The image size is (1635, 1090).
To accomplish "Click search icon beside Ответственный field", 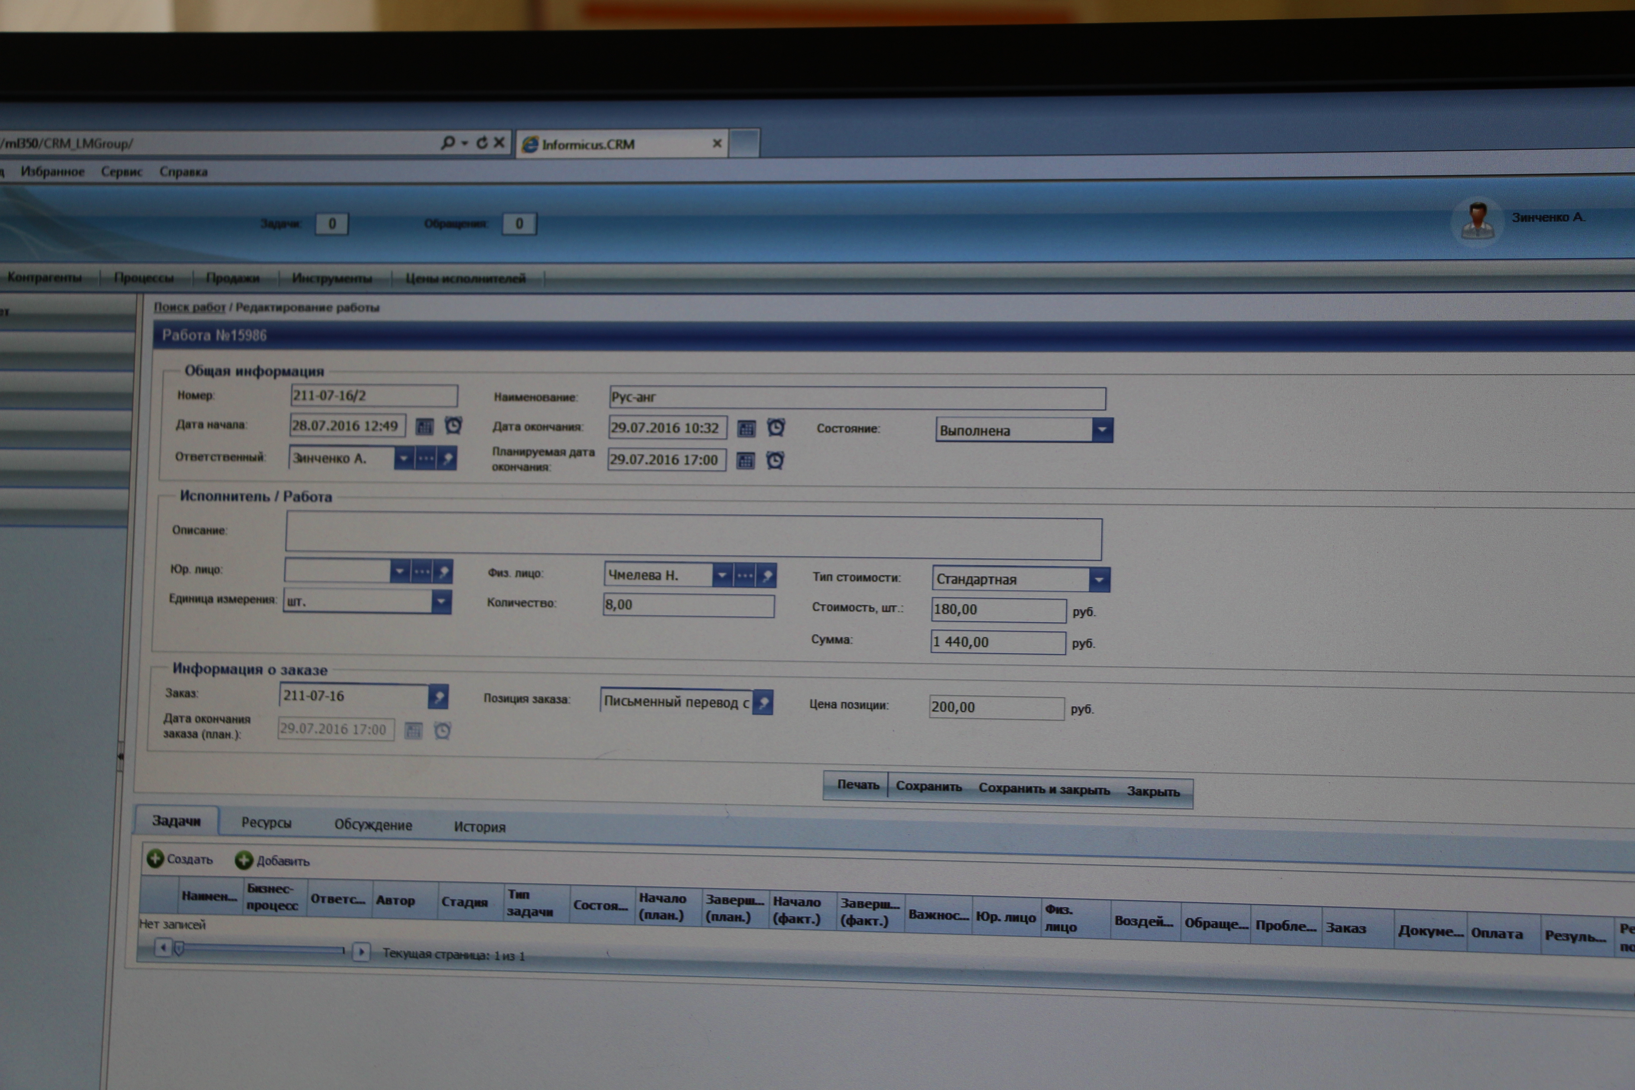I will (448, 458).
